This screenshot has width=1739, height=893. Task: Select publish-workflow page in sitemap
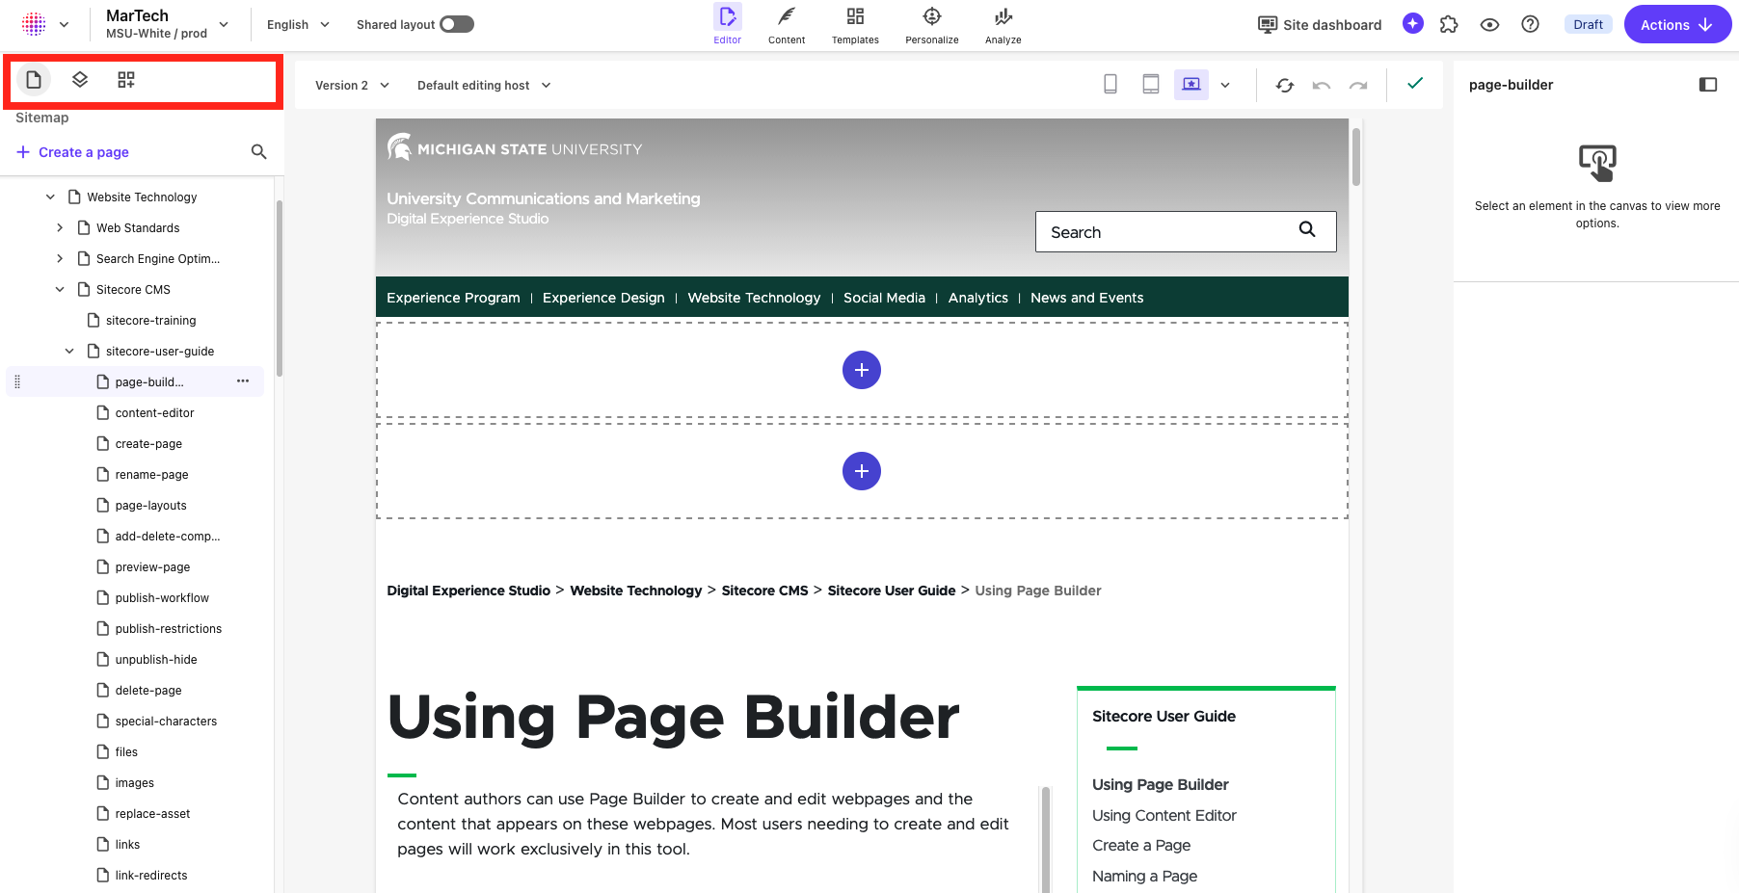pyautogui.click(x=162, y=597)
